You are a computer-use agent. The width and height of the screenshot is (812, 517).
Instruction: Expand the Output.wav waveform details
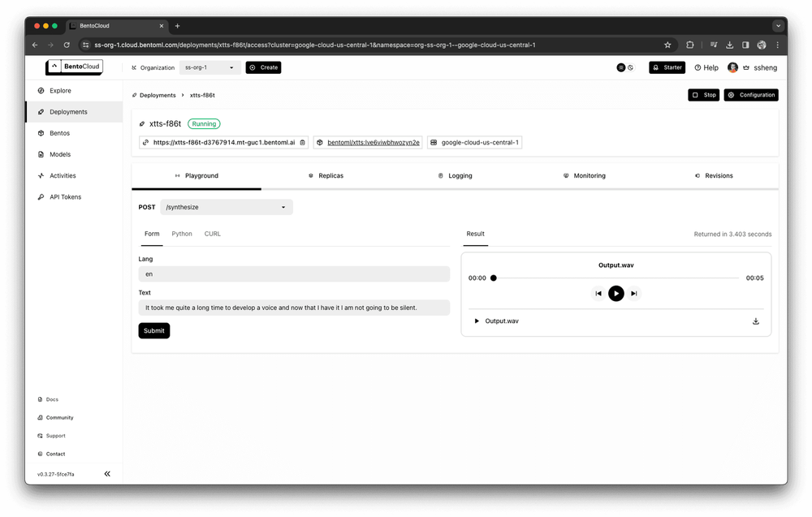click(476, 321)
